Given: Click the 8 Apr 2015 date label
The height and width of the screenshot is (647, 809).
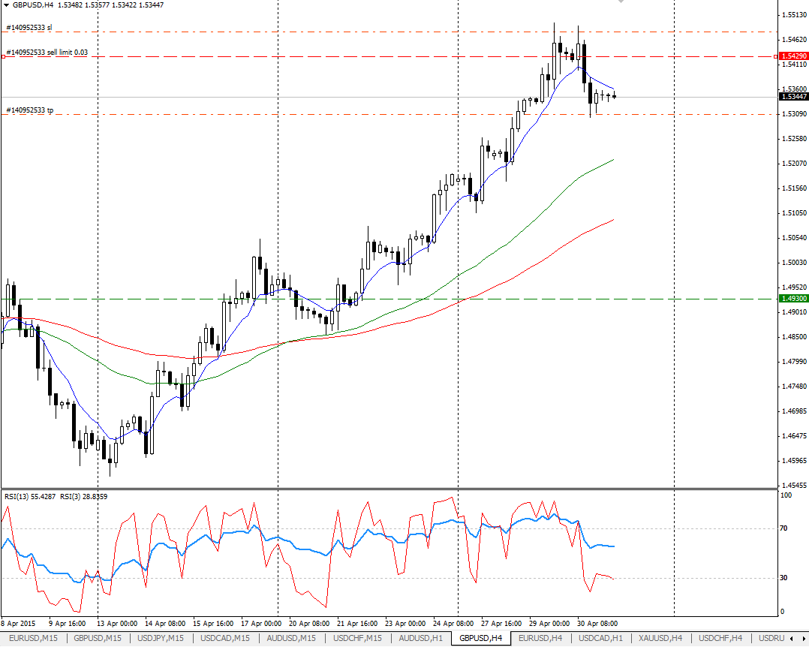Looking at the screenshot, I should click(18, 623).
